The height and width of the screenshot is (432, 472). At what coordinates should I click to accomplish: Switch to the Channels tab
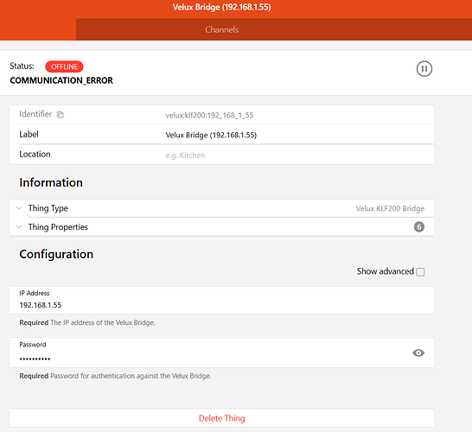pos(222,29)
